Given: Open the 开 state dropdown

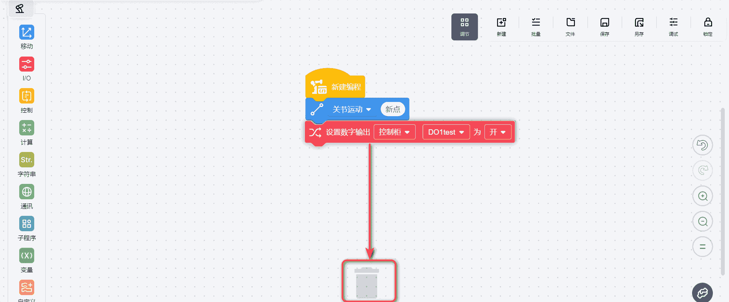Looking at the screenshot, I should coord(498,132).
